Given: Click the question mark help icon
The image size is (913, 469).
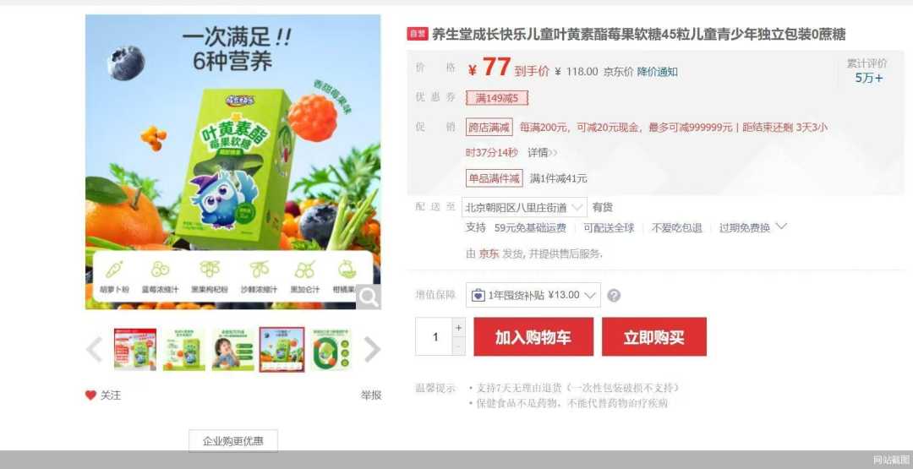Looking at the screenshot, I should tap(614, 296).
